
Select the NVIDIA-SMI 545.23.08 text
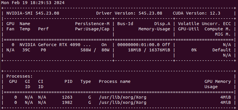(x=33, y=13)
